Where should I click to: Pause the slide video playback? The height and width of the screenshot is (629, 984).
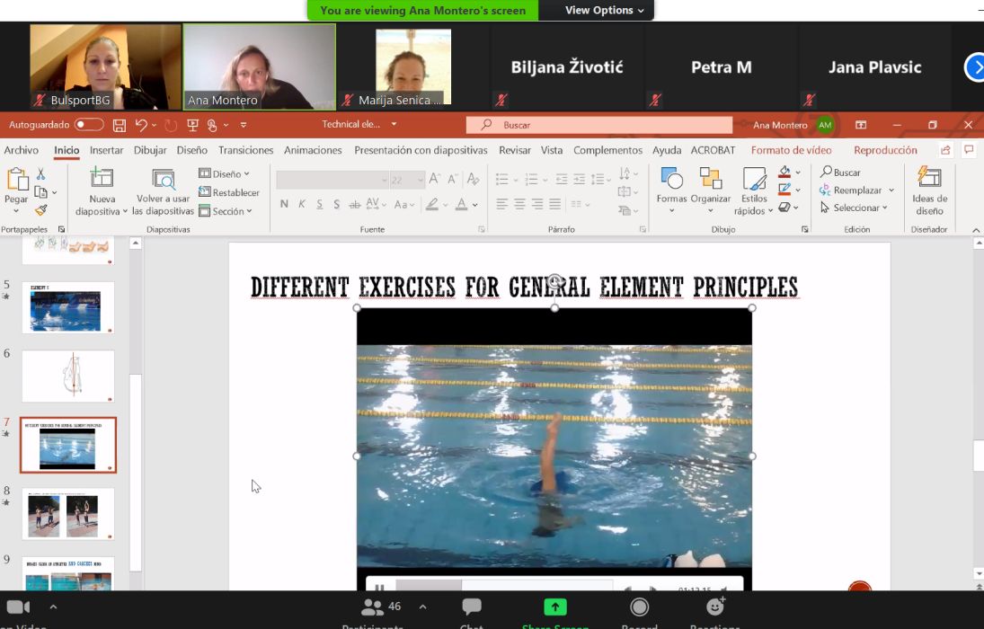[379, 589]
